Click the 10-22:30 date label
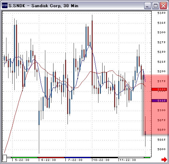Screen dimensions: 169x164 tap(101, 160)
